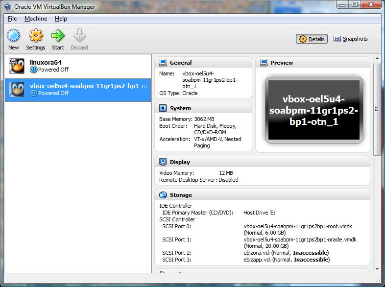Click the IDE Primary Master (CD/DVD) label

tap(198, 213)
